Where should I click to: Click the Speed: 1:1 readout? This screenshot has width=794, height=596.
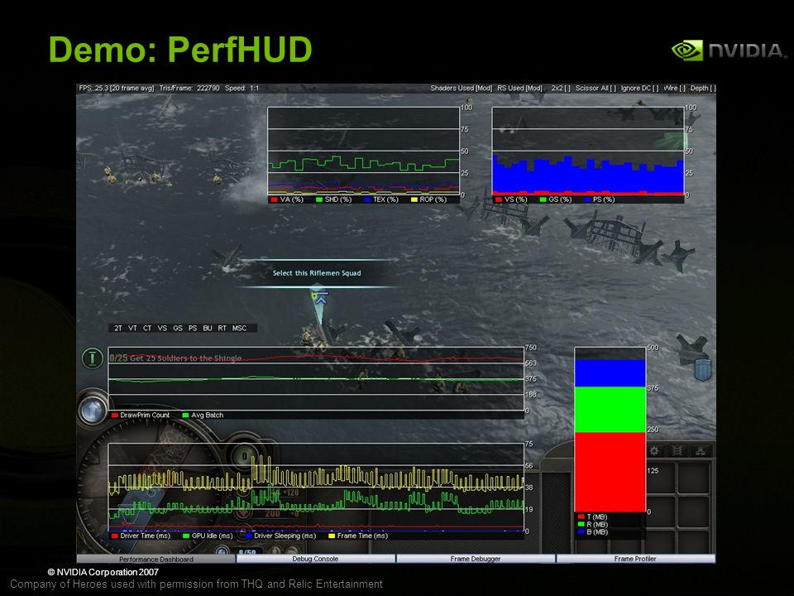pos(242,89)
